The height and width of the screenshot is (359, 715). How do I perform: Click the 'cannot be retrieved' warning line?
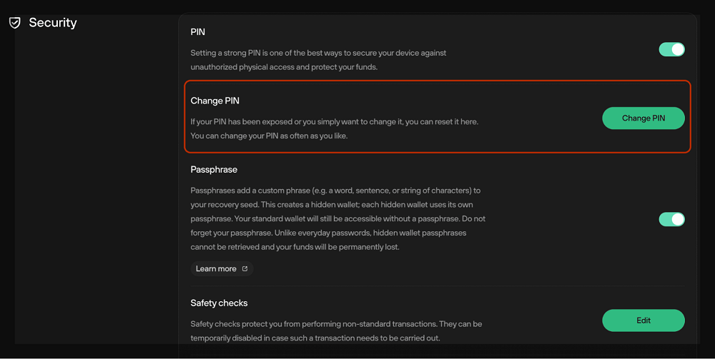(295, 247)
